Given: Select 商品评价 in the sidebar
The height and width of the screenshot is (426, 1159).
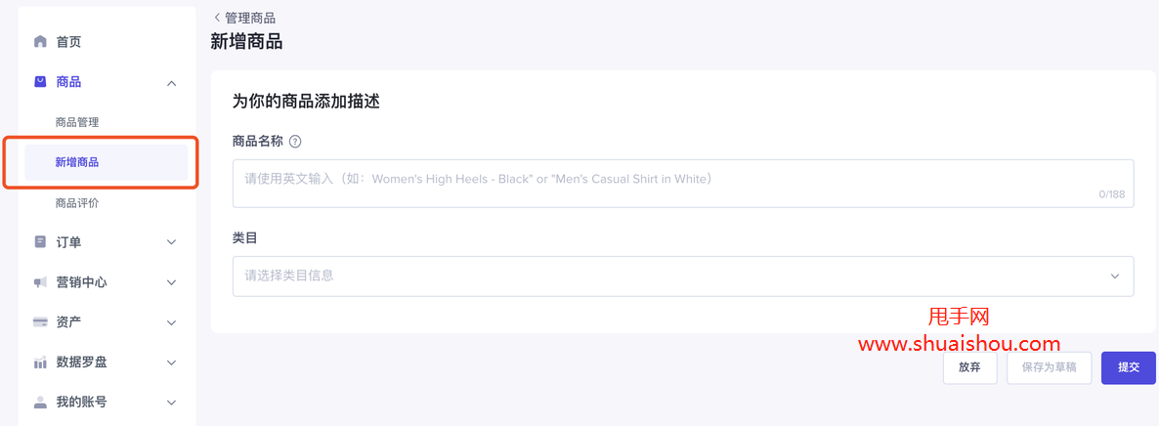Looking at the screenshot, I should click(77, 203).
